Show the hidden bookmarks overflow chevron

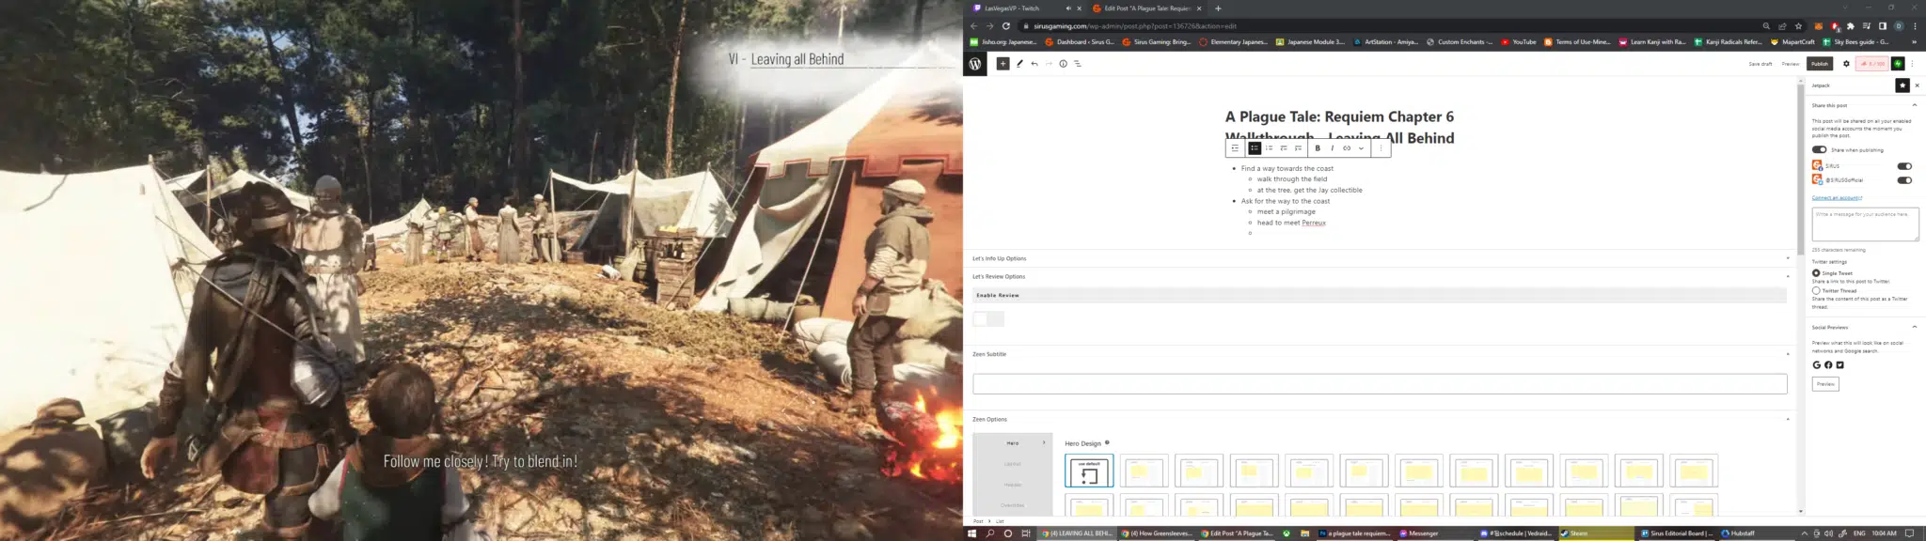(1913, 42)
